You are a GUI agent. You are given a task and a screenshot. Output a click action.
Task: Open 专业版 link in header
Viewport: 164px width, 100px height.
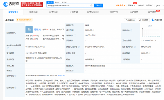[141, 5]
